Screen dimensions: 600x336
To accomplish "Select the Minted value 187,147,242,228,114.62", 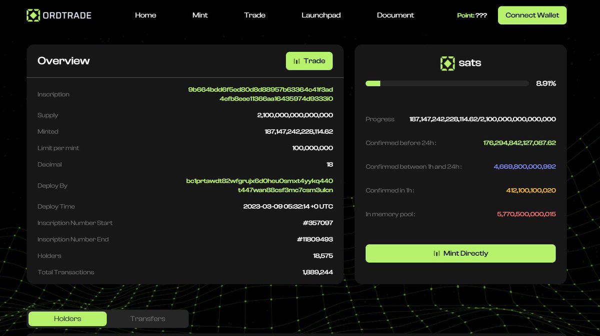I will tap(298, 132).
